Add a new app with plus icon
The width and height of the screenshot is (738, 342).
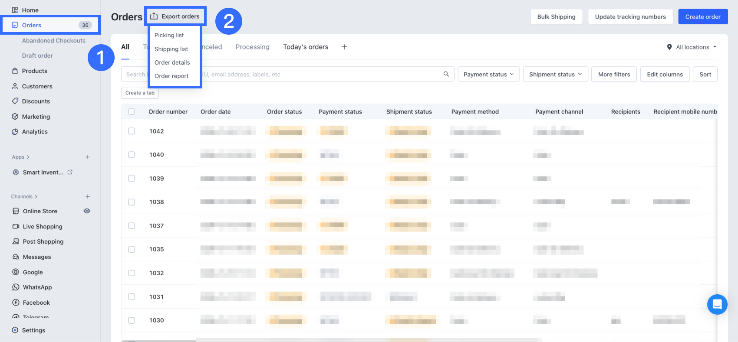88,157
